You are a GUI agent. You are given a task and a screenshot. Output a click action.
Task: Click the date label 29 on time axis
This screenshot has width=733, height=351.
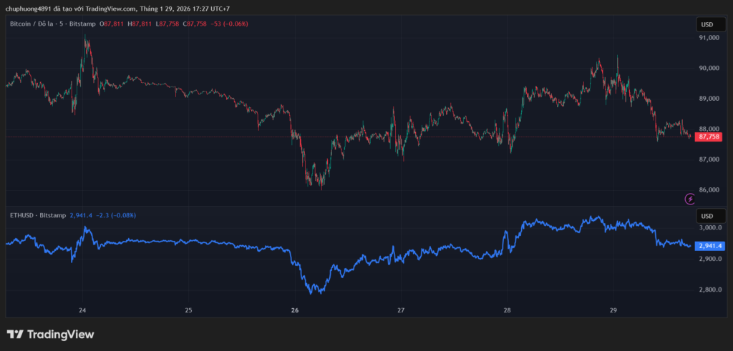pos(613,310)
